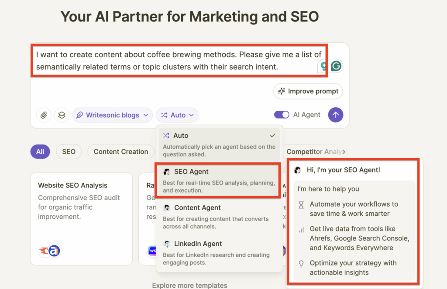Click the bar chart icon beside Get live data

coord(301,229)
